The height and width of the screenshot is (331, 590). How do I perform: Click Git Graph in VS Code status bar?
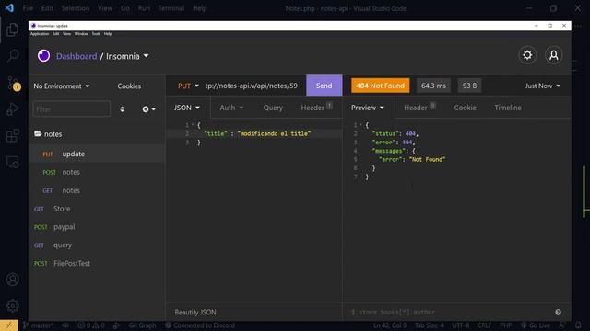(142, 325)
